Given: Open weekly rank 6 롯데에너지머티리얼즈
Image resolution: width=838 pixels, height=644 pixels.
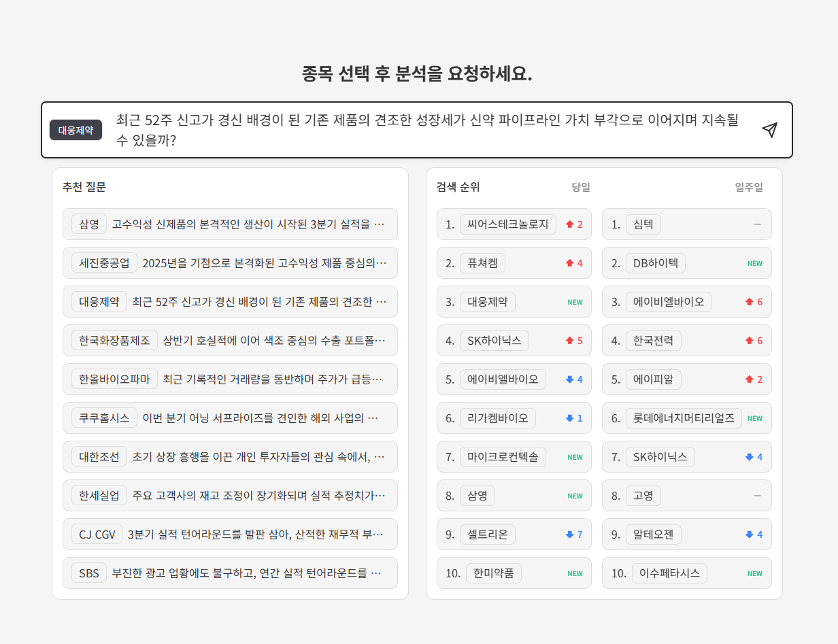Looking at the screenshot, I should 687,418.
